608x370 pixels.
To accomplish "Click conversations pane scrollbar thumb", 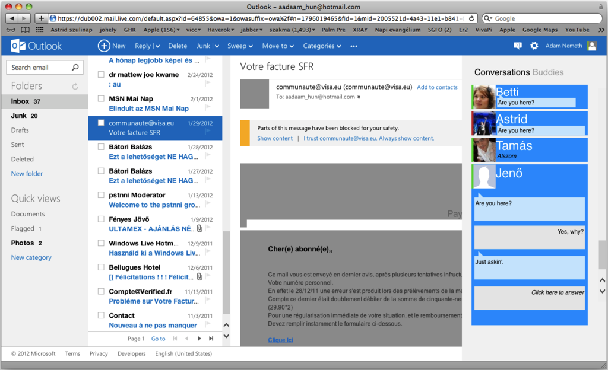I will coord(602,254).
